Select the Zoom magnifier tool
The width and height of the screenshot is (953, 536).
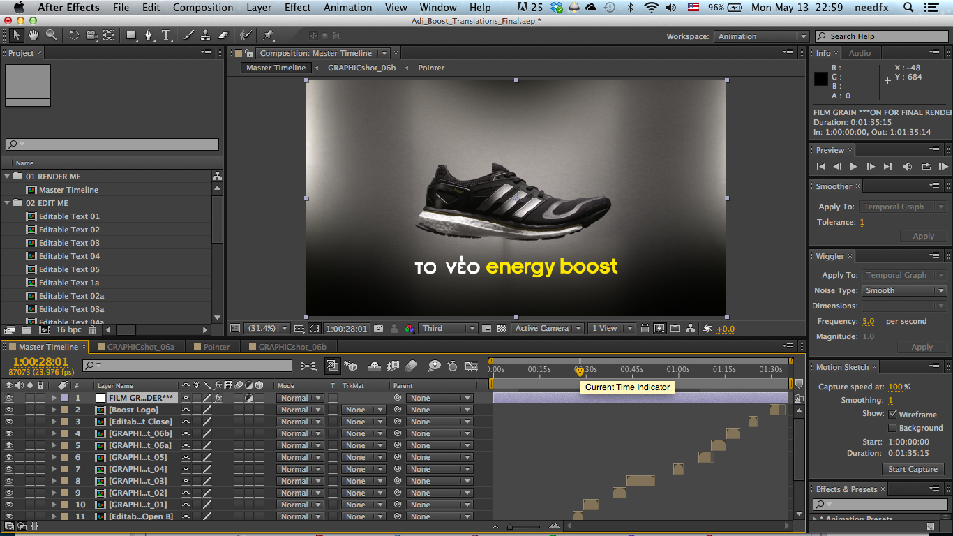coord(51,35)
